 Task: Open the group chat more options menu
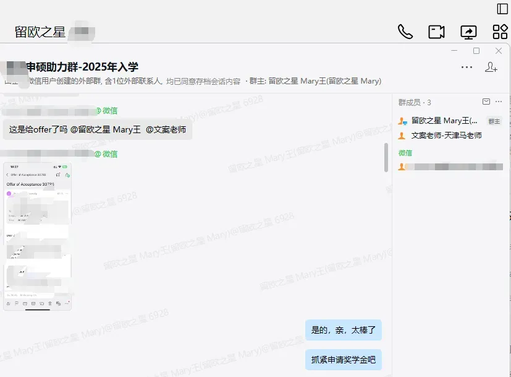tap(467, 67)
